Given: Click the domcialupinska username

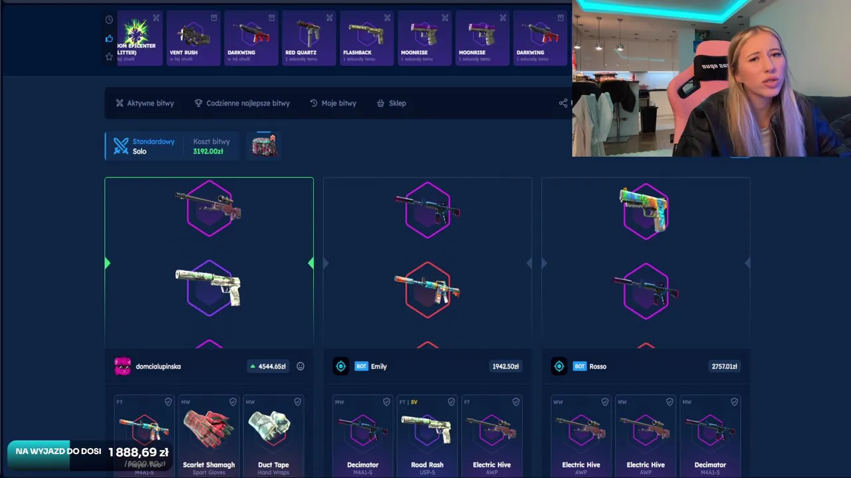Looking at the screenshot, I should (158, 366).
